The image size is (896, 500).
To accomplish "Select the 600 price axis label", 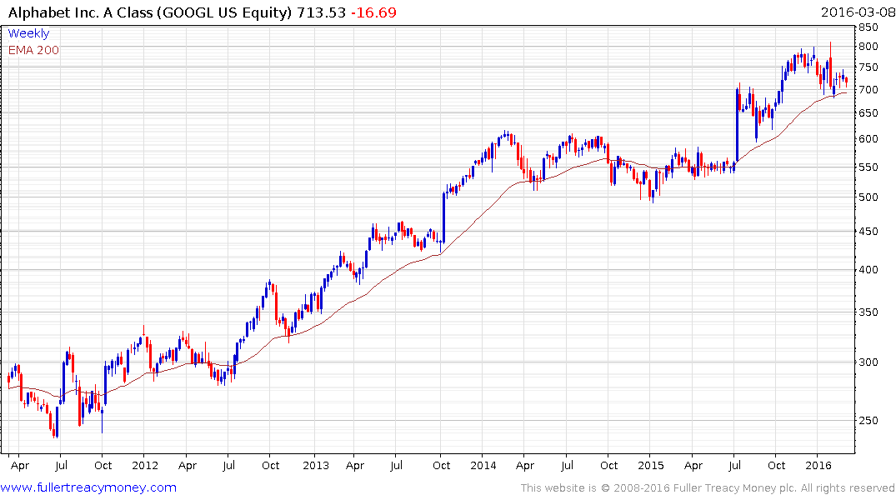I will point(868,139).
